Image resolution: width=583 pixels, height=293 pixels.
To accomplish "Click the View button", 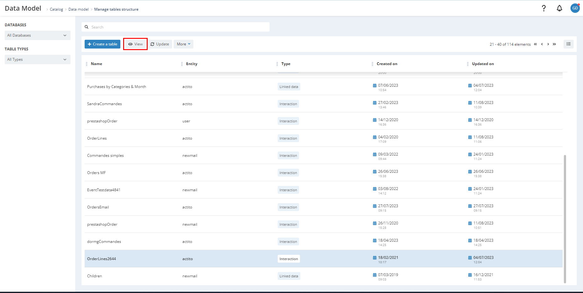I will point(135,44).
